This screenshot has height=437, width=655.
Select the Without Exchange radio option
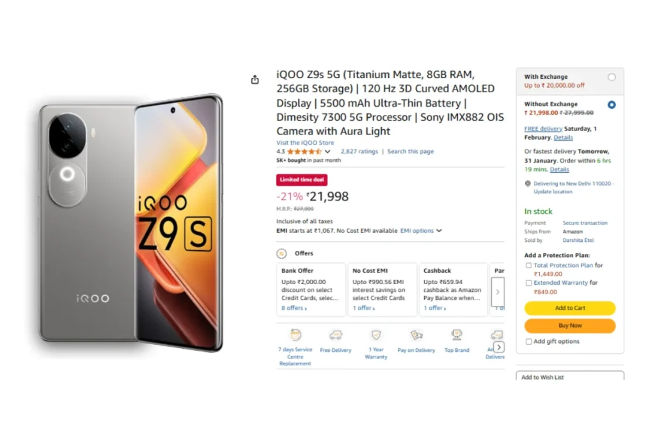[x=612, y=104]
